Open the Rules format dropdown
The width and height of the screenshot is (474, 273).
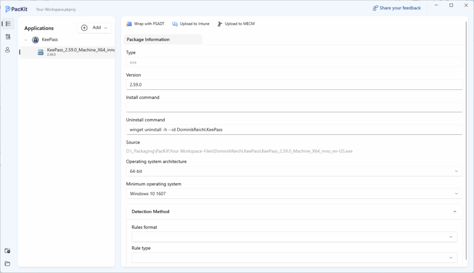(294, 237)
